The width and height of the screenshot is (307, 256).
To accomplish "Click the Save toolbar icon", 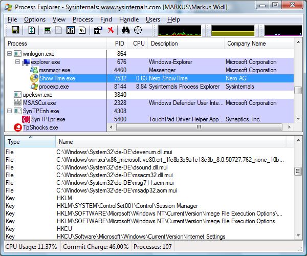I will [15, 30].
